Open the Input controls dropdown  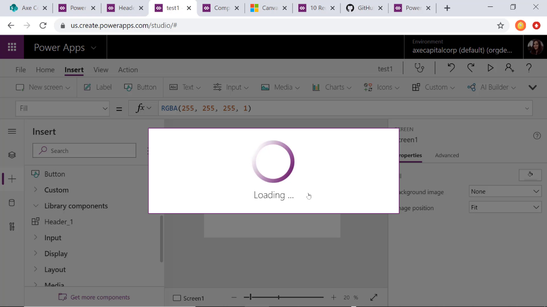tap(231, 87)
